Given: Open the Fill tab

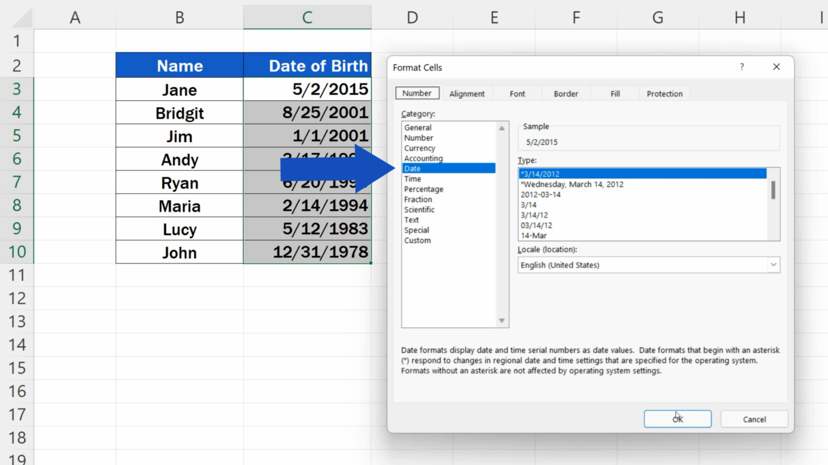Looking at the screenshot, I should [615, 93].
